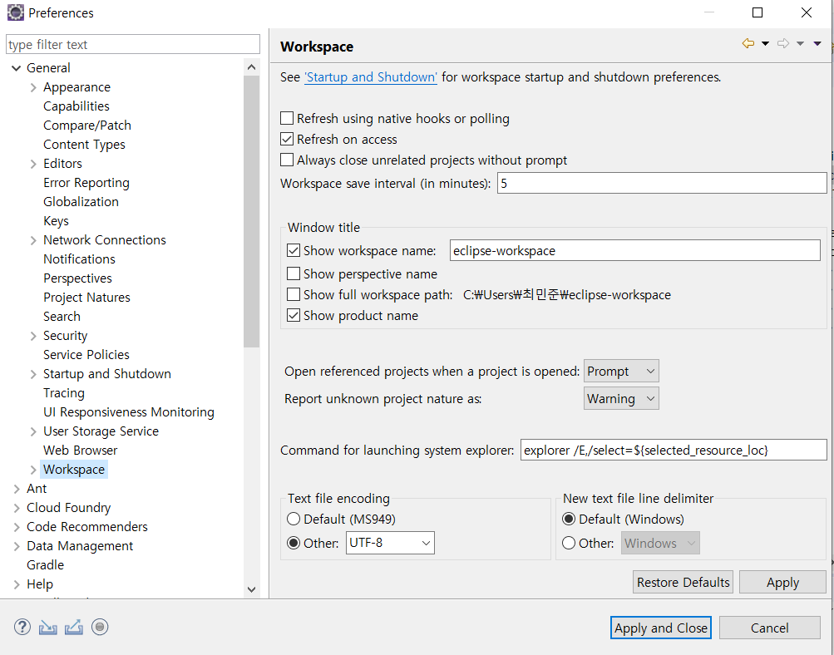Go back with the yellow arrow icon
Image resolution: width=834 pixels, height=655 pixels.
click(748, 43)
